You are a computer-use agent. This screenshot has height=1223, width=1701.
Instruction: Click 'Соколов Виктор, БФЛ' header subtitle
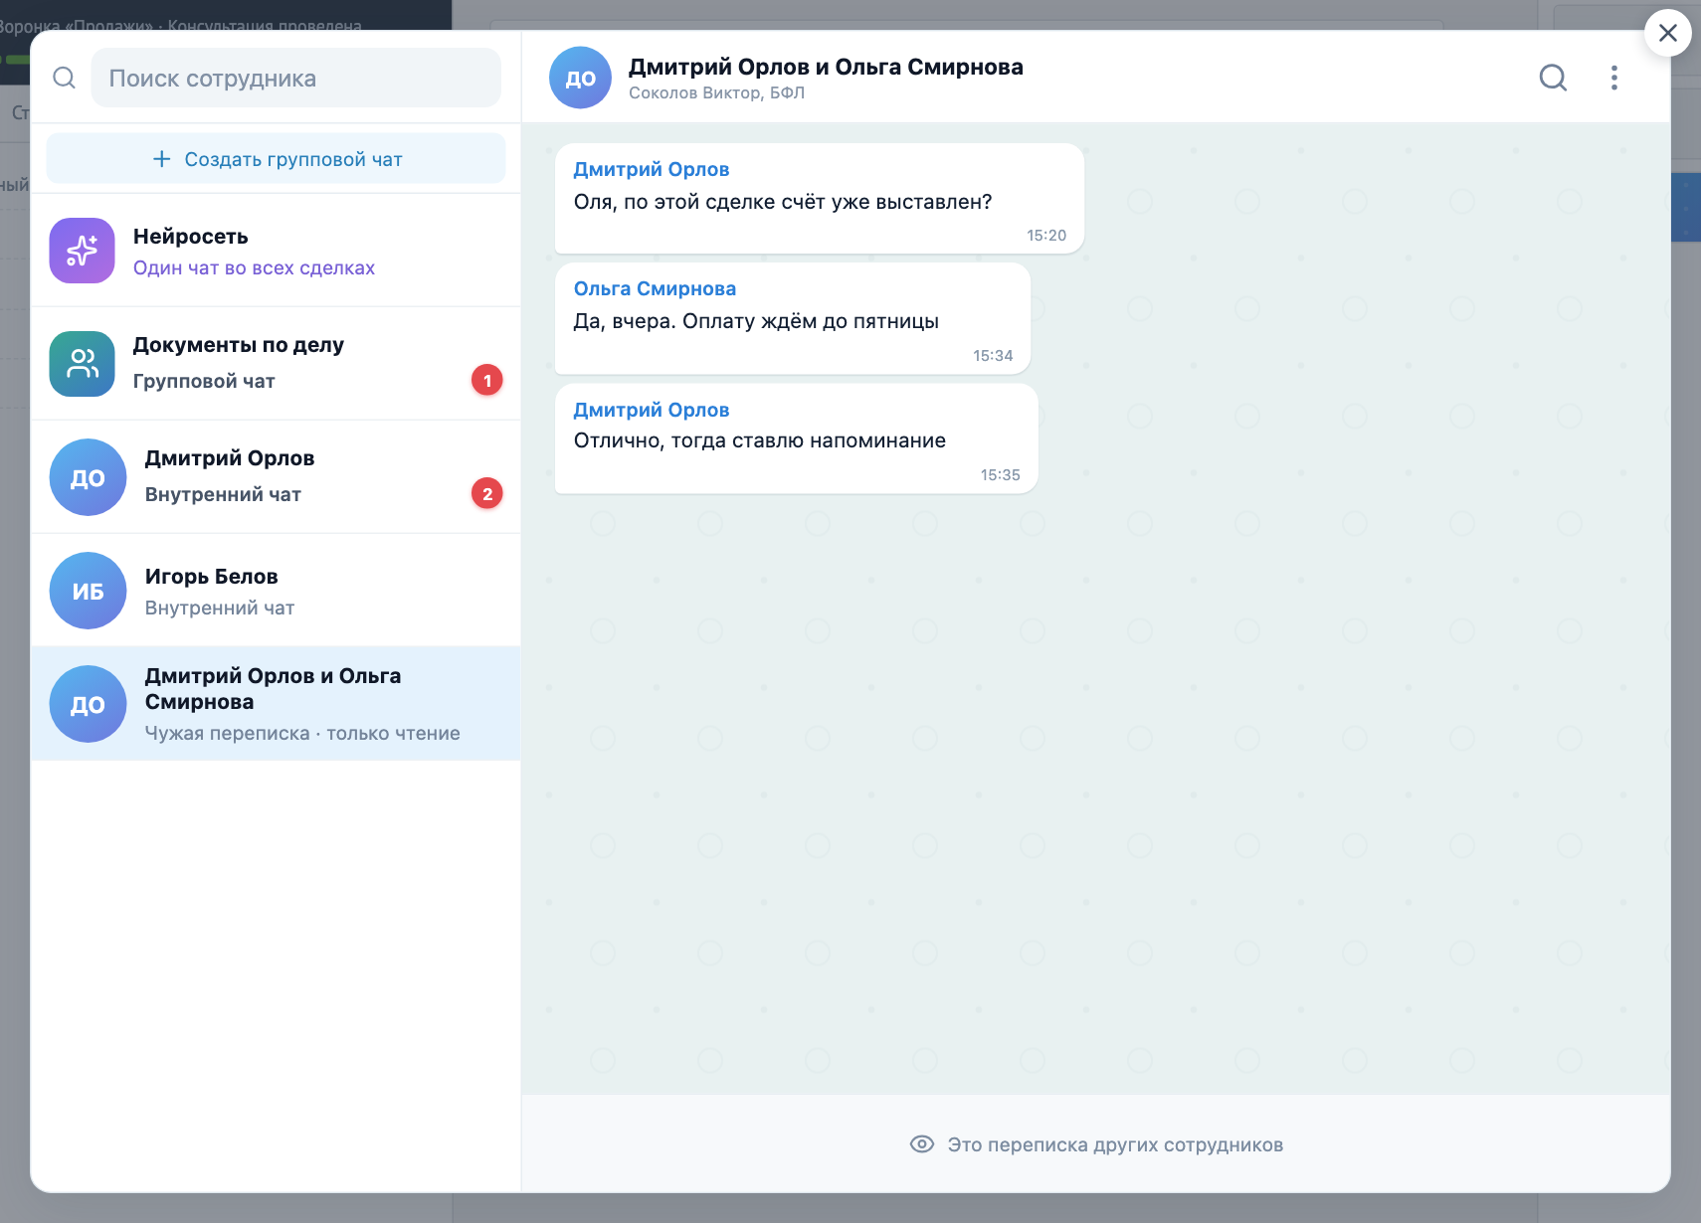pyautogui.click(x=716, y=92)
